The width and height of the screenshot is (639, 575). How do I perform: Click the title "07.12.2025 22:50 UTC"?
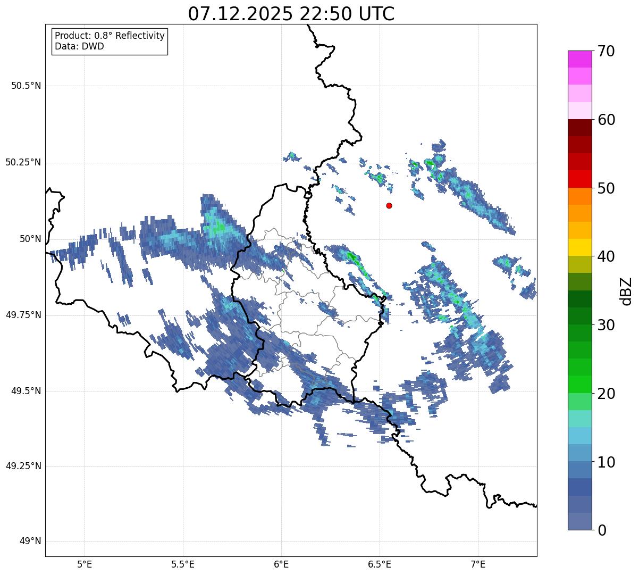tap(291, 14)
